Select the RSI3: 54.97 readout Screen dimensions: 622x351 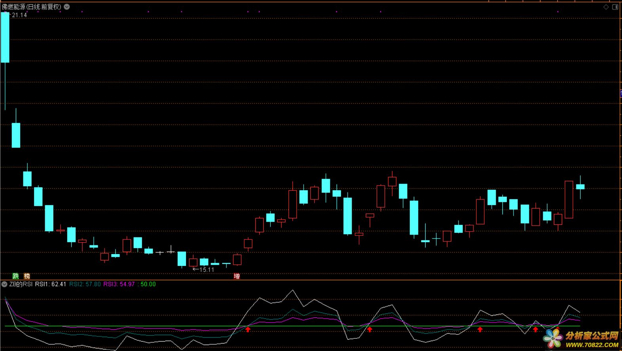(x=119, y=284)
